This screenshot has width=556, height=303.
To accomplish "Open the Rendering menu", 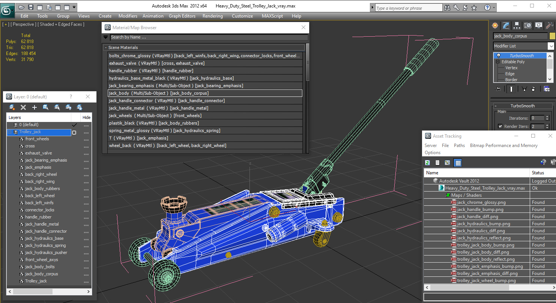I will [x=212, y=16].
